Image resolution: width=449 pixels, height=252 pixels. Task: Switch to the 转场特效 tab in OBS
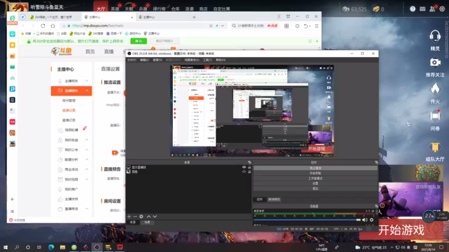coord(274,199)
